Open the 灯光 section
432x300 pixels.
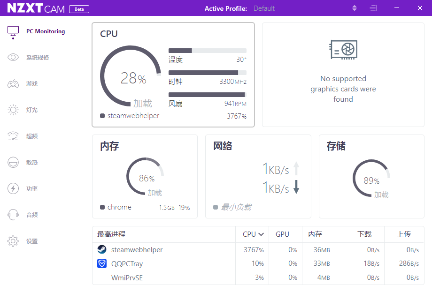(32, 110)
